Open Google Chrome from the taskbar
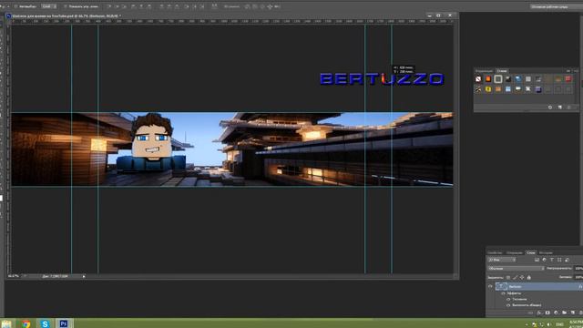Viewport: 583px width, 328px height. click(26, 323)
